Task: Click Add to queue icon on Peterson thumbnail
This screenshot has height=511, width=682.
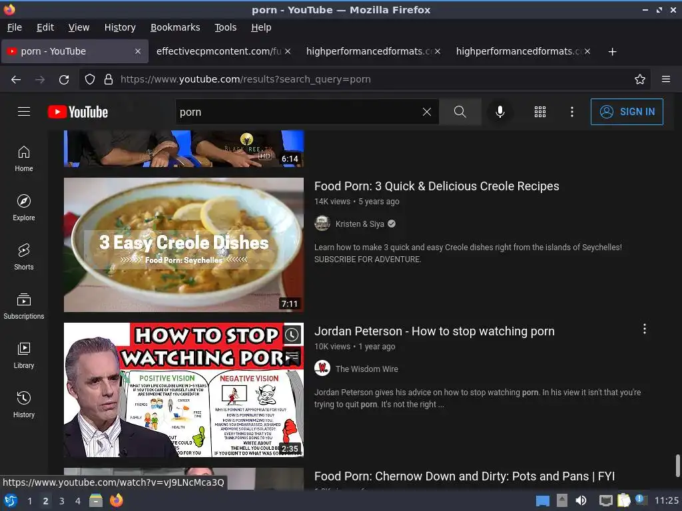Action: pos(292,357)
